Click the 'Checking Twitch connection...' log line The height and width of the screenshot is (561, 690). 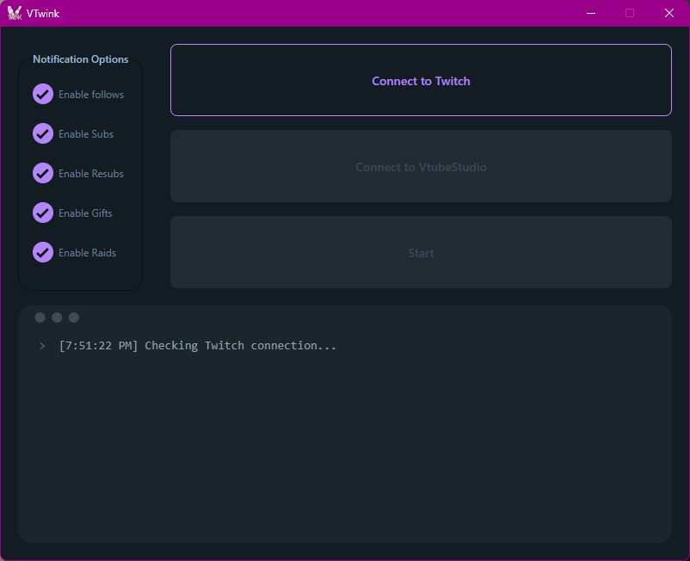pos(198,346)
